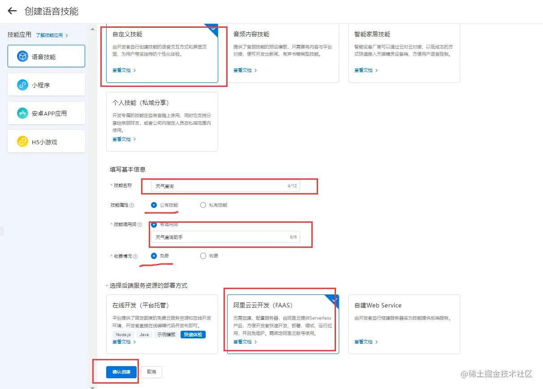Click the 取消 button
This screenshot has width=543, height=389.
[151, 372]
